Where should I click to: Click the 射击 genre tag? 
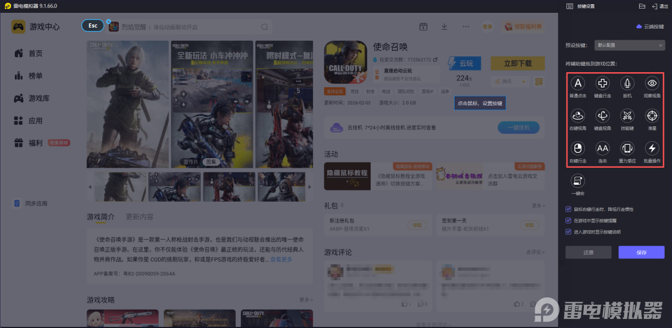[370, 91]
